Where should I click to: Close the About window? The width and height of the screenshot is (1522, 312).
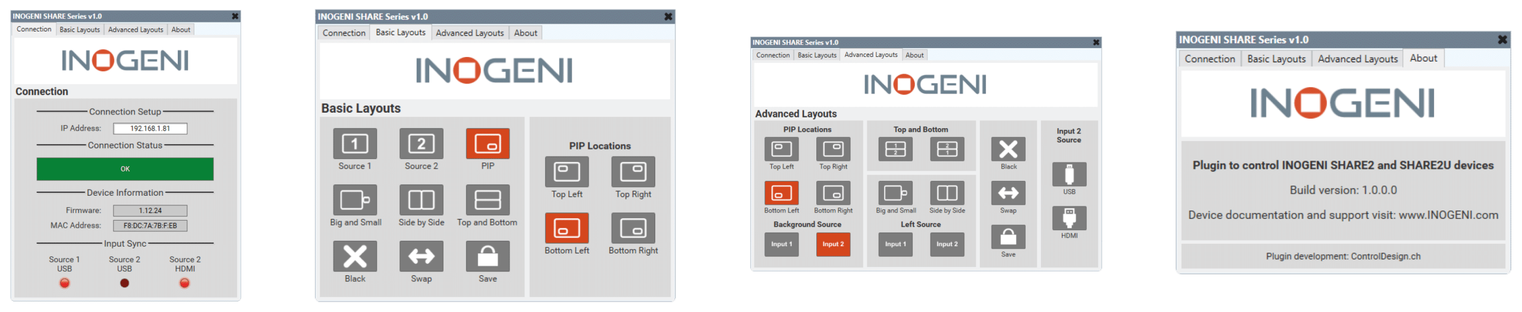pos(1502,40)
